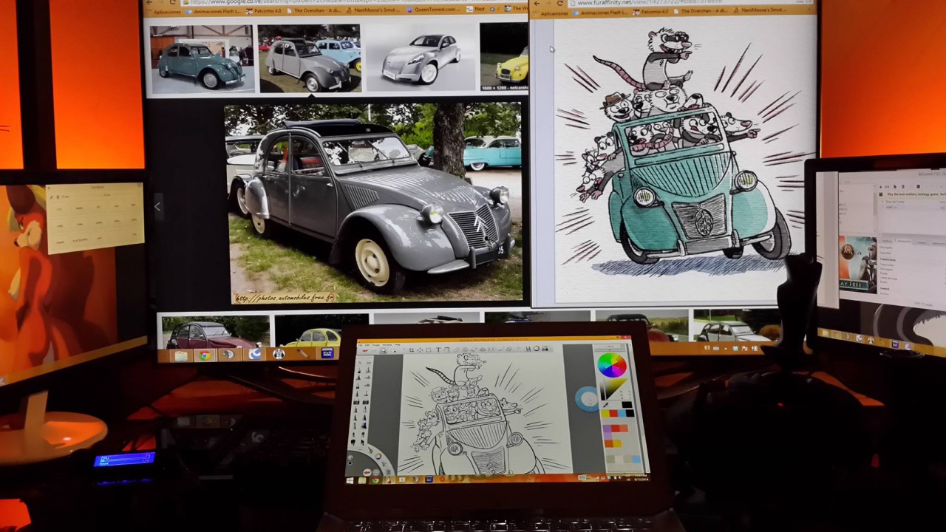Reload the FurAffinity page
946x532 pixels.
(560, 4)
